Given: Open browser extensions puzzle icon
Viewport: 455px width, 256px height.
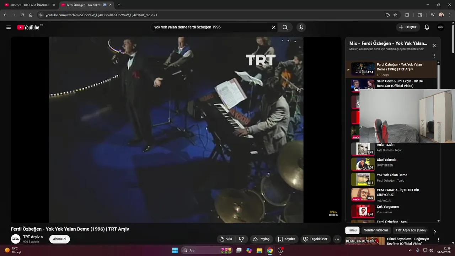Looking at the screenshot, I should pyautogui.click(x=407, y=15).
